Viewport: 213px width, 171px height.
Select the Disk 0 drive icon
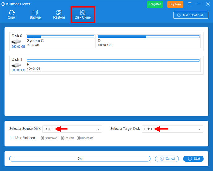click(16, 41)
